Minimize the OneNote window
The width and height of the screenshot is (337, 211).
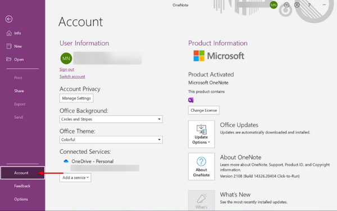(324, 5)
